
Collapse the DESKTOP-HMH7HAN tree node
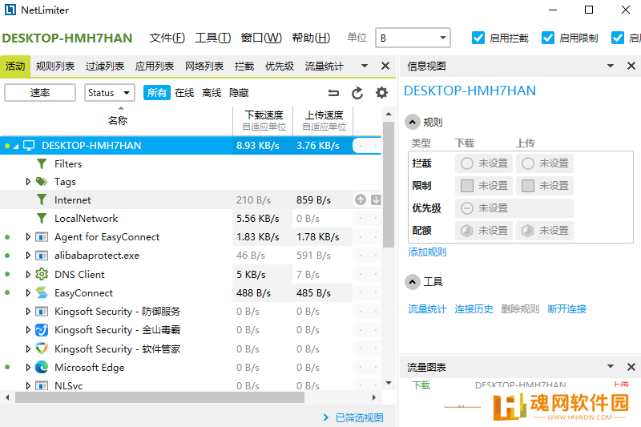[16, 146]
